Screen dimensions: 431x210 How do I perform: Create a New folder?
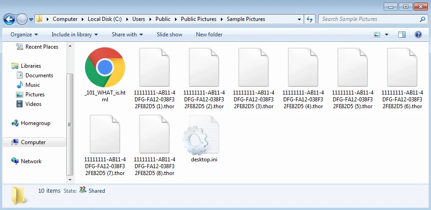click(209, 35)
